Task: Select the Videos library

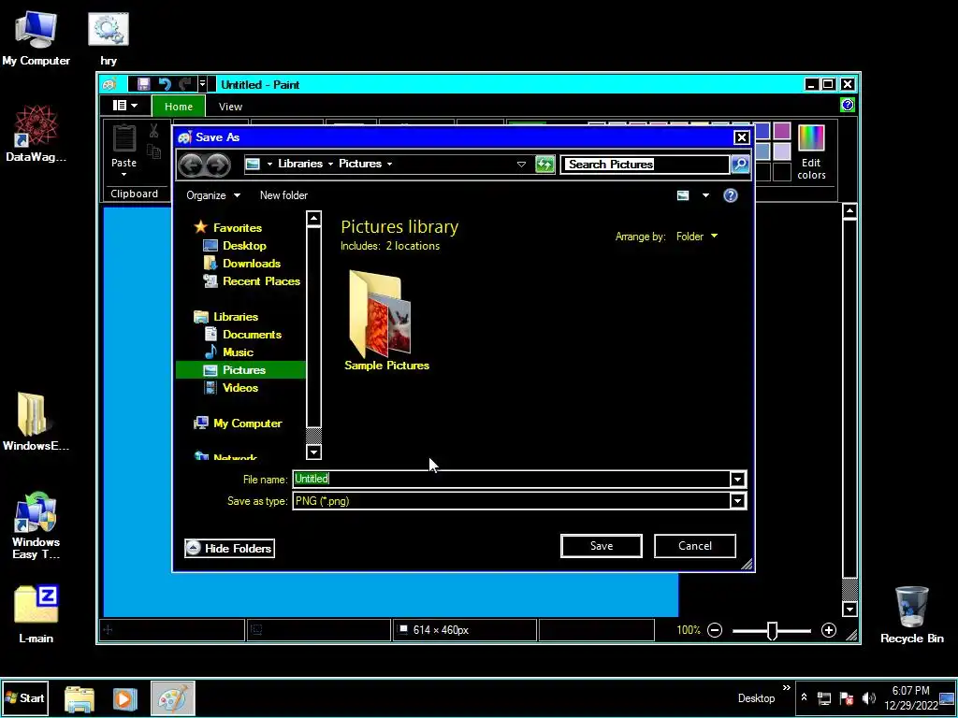Action: click(240, 388)
